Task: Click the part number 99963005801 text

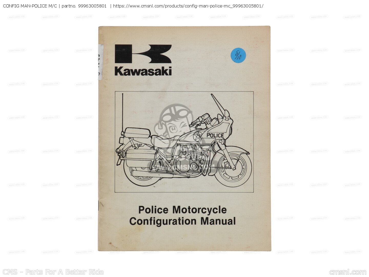Action: pyautogui.click(x=92, y=5)
